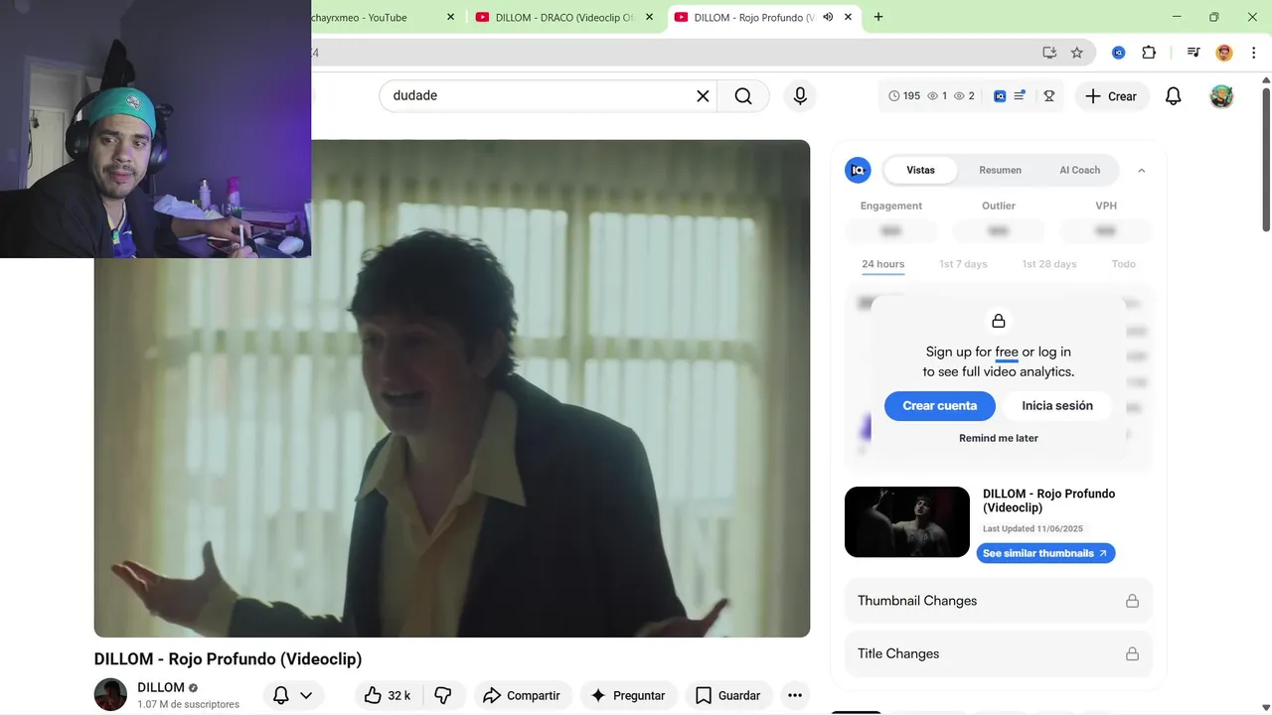Click the clock 195 counter

[904, 96]
